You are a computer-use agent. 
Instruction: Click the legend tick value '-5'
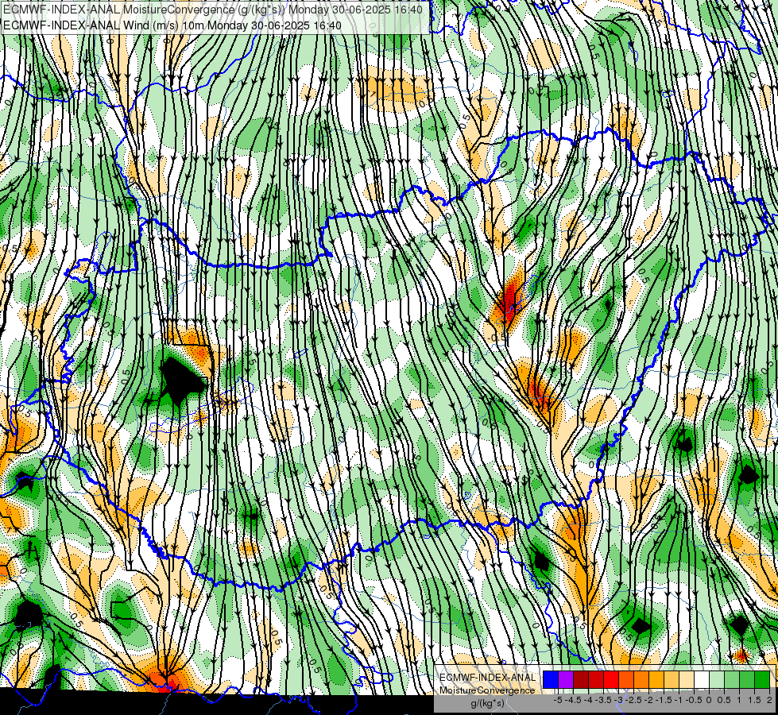[x=558, y=700]
